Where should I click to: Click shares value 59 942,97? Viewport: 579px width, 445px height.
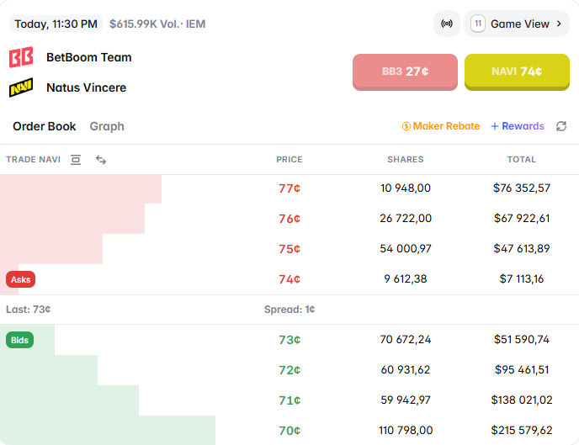[x=406, y=400]
